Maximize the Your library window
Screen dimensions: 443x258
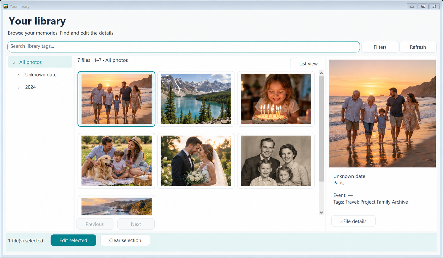pyautogui.click(x=423, y=6)
